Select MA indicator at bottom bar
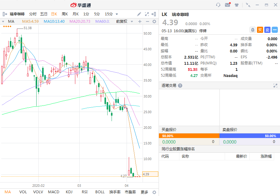Image resolution: width=280 pixels, height=196 pixels. [x=8, y=192]
